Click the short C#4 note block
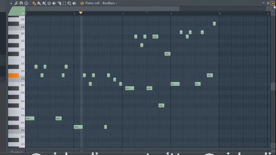This screenshot has height=155, width=276. (x=105, y=127)
